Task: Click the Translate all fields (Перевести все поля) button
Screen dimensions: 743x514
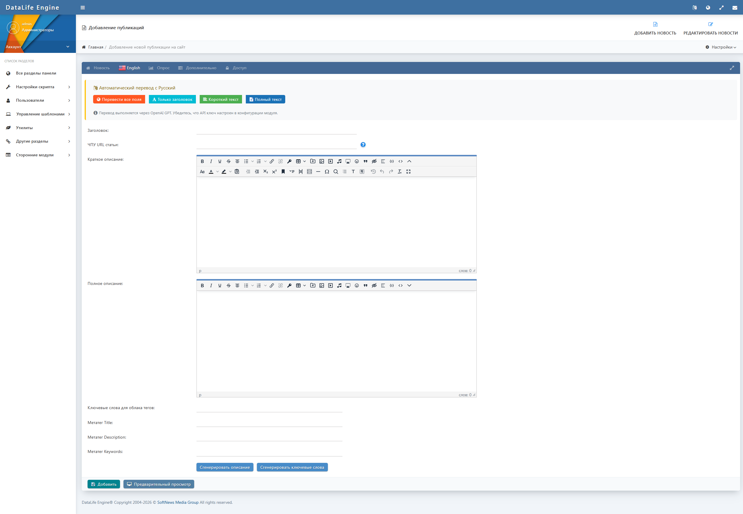Action: click(x=119, y=100)
